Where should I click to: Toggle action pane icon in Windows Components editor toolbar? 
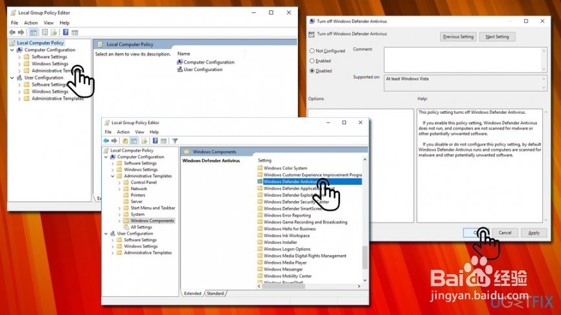(x=163, y=141)
